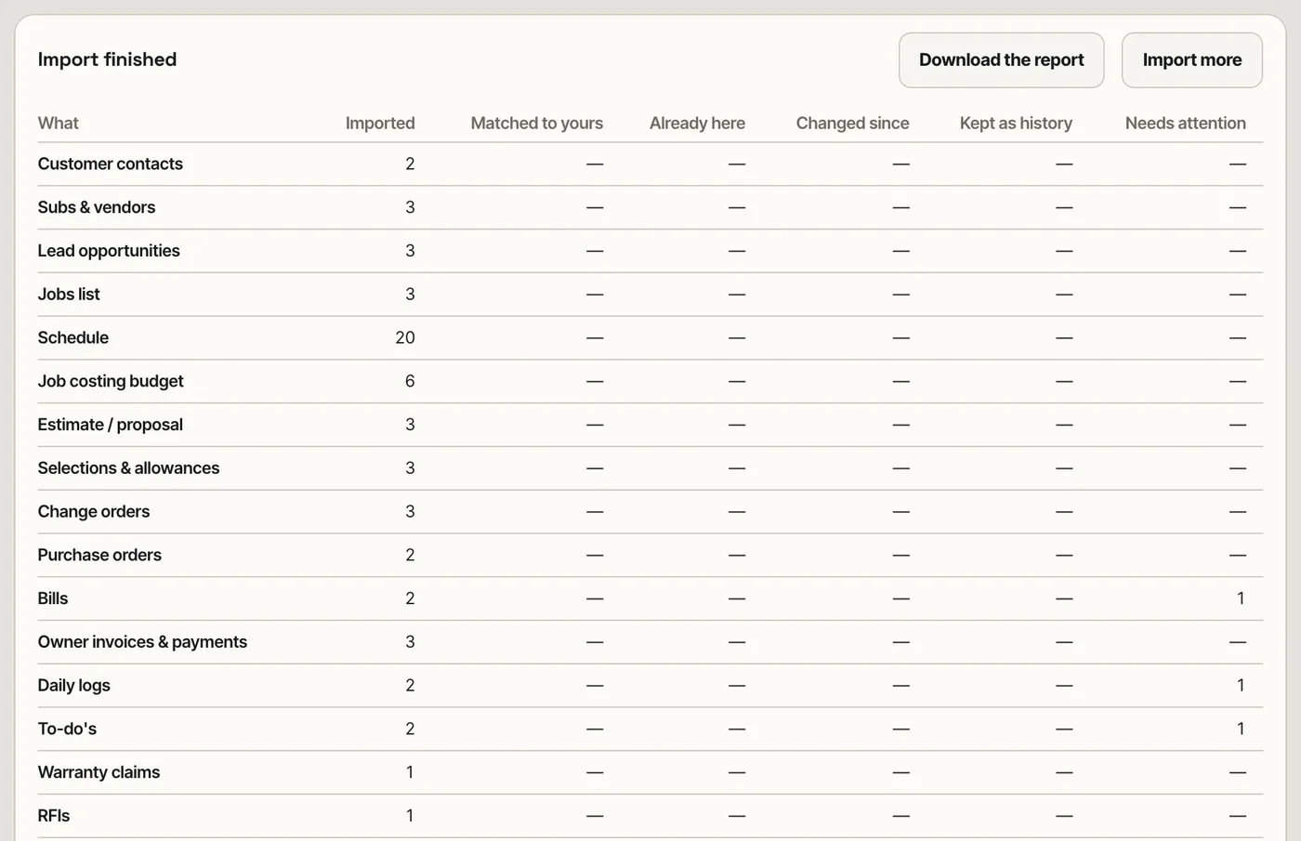Click the Import more button

(1192, 60)
